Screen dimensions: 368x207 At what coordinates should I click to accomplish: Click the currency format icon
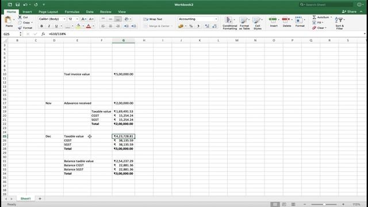pyautogui.click(x=181, y=26)
